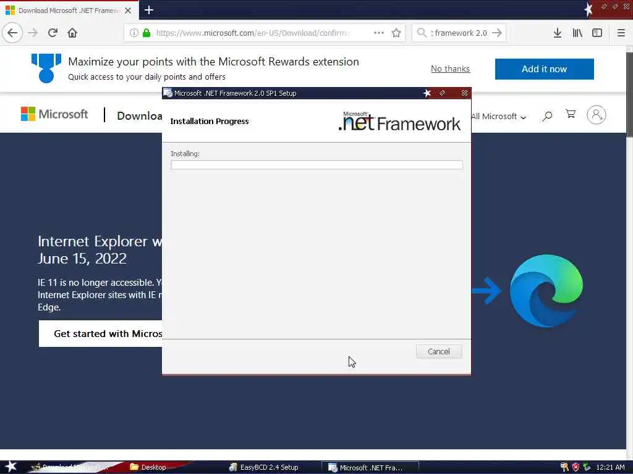This screenshot has height=474, width=633.
Task: Select the Download Microsoft .NET Framework tab
Action: coord(69,10)
